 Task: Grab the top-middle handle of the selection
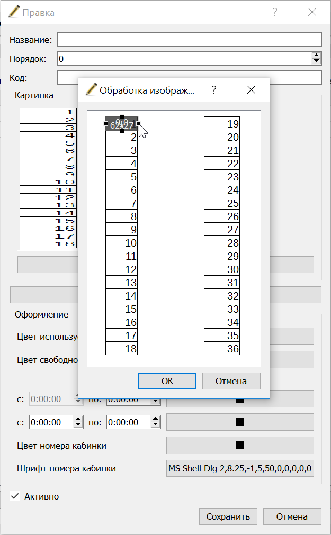pos(122,117)
